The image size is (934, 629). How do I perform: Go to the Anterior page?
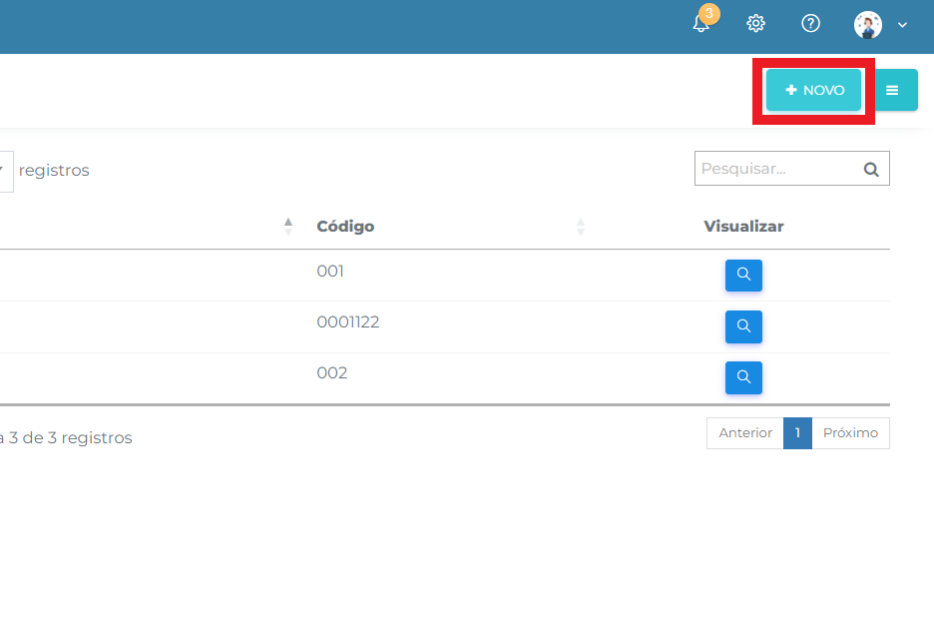(x=745, y=433)
